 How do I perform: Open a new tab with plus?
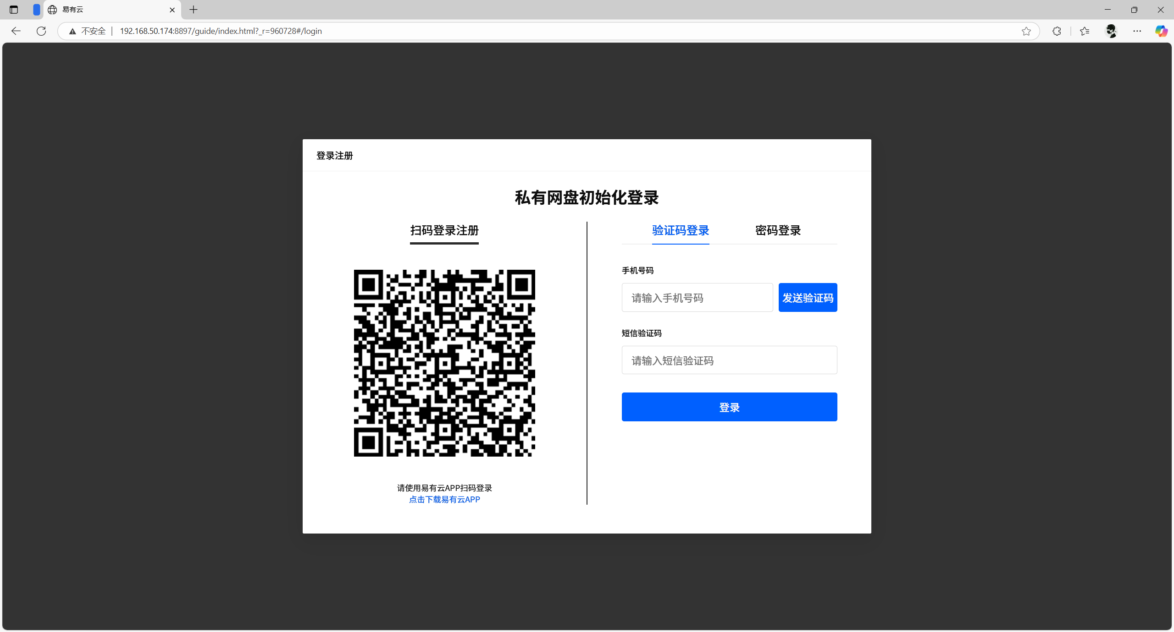(194, 10)
